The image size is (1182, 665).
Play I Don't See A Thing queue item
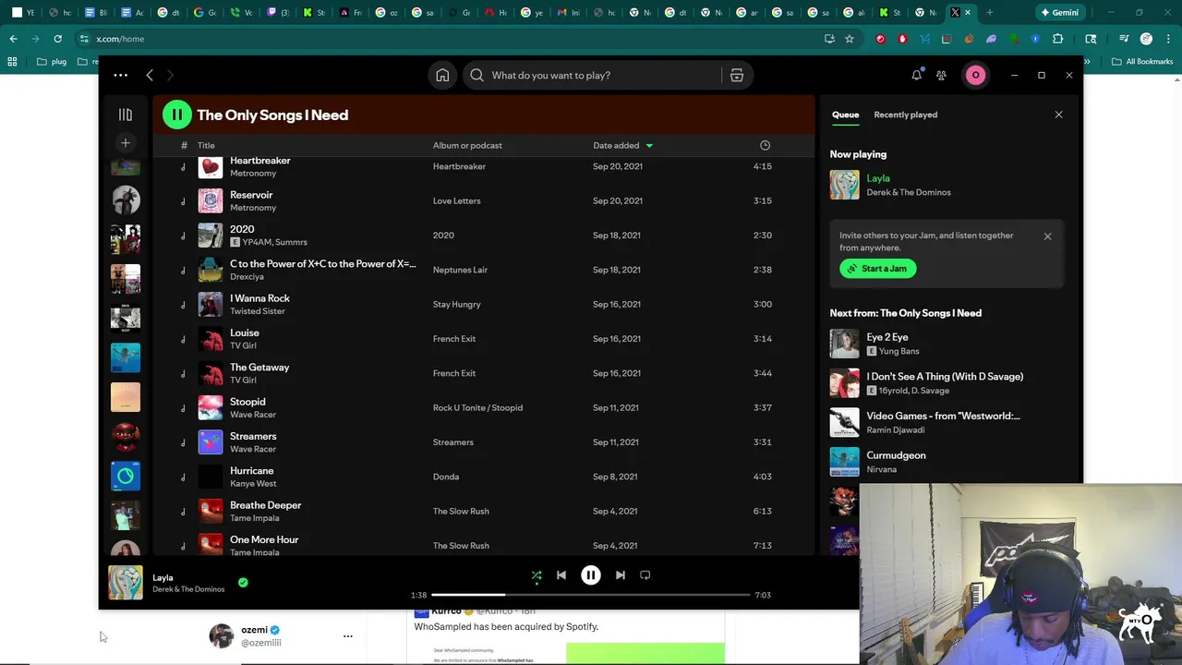click(x=947, y=383)
